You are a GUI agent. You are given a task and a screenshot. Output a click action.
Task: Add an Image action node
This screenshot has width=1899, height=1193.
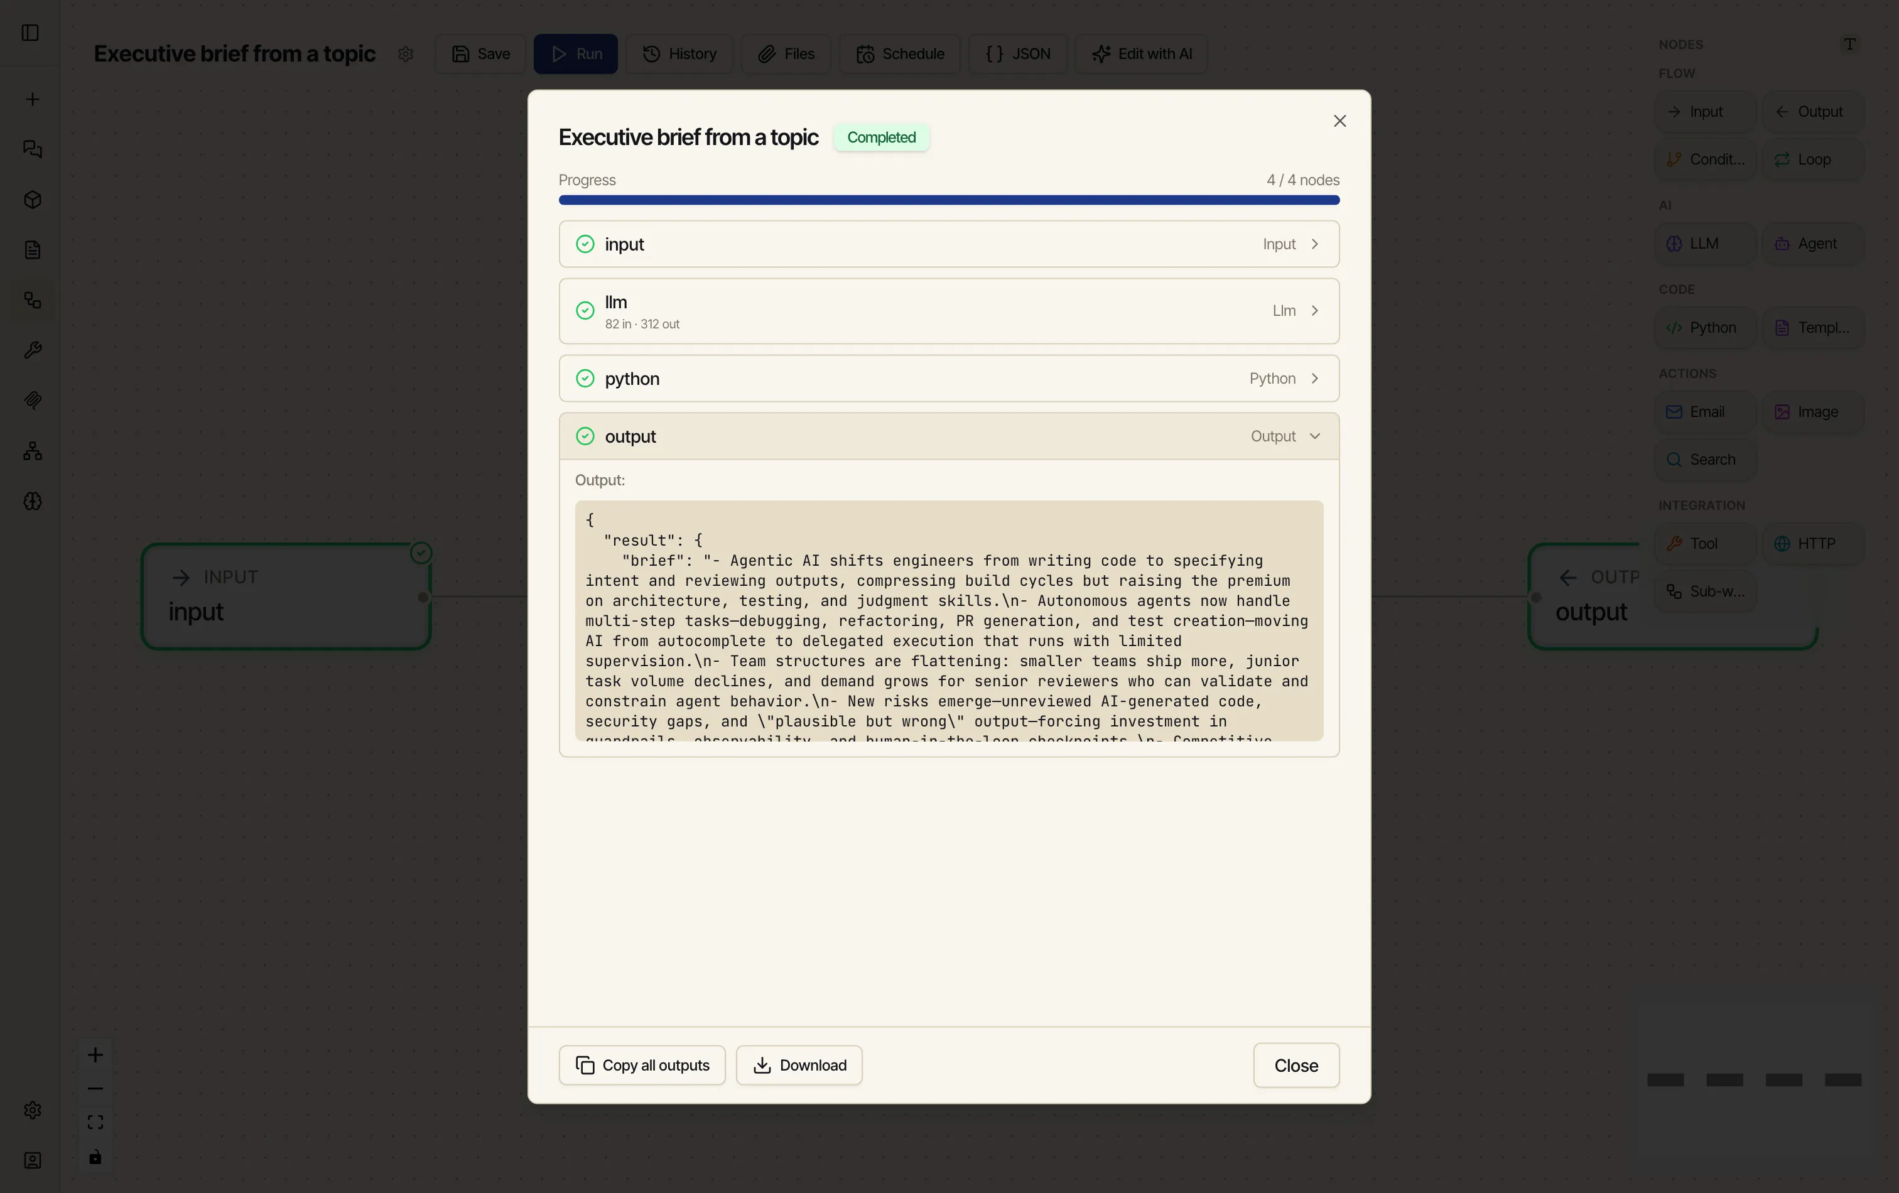1812,412
